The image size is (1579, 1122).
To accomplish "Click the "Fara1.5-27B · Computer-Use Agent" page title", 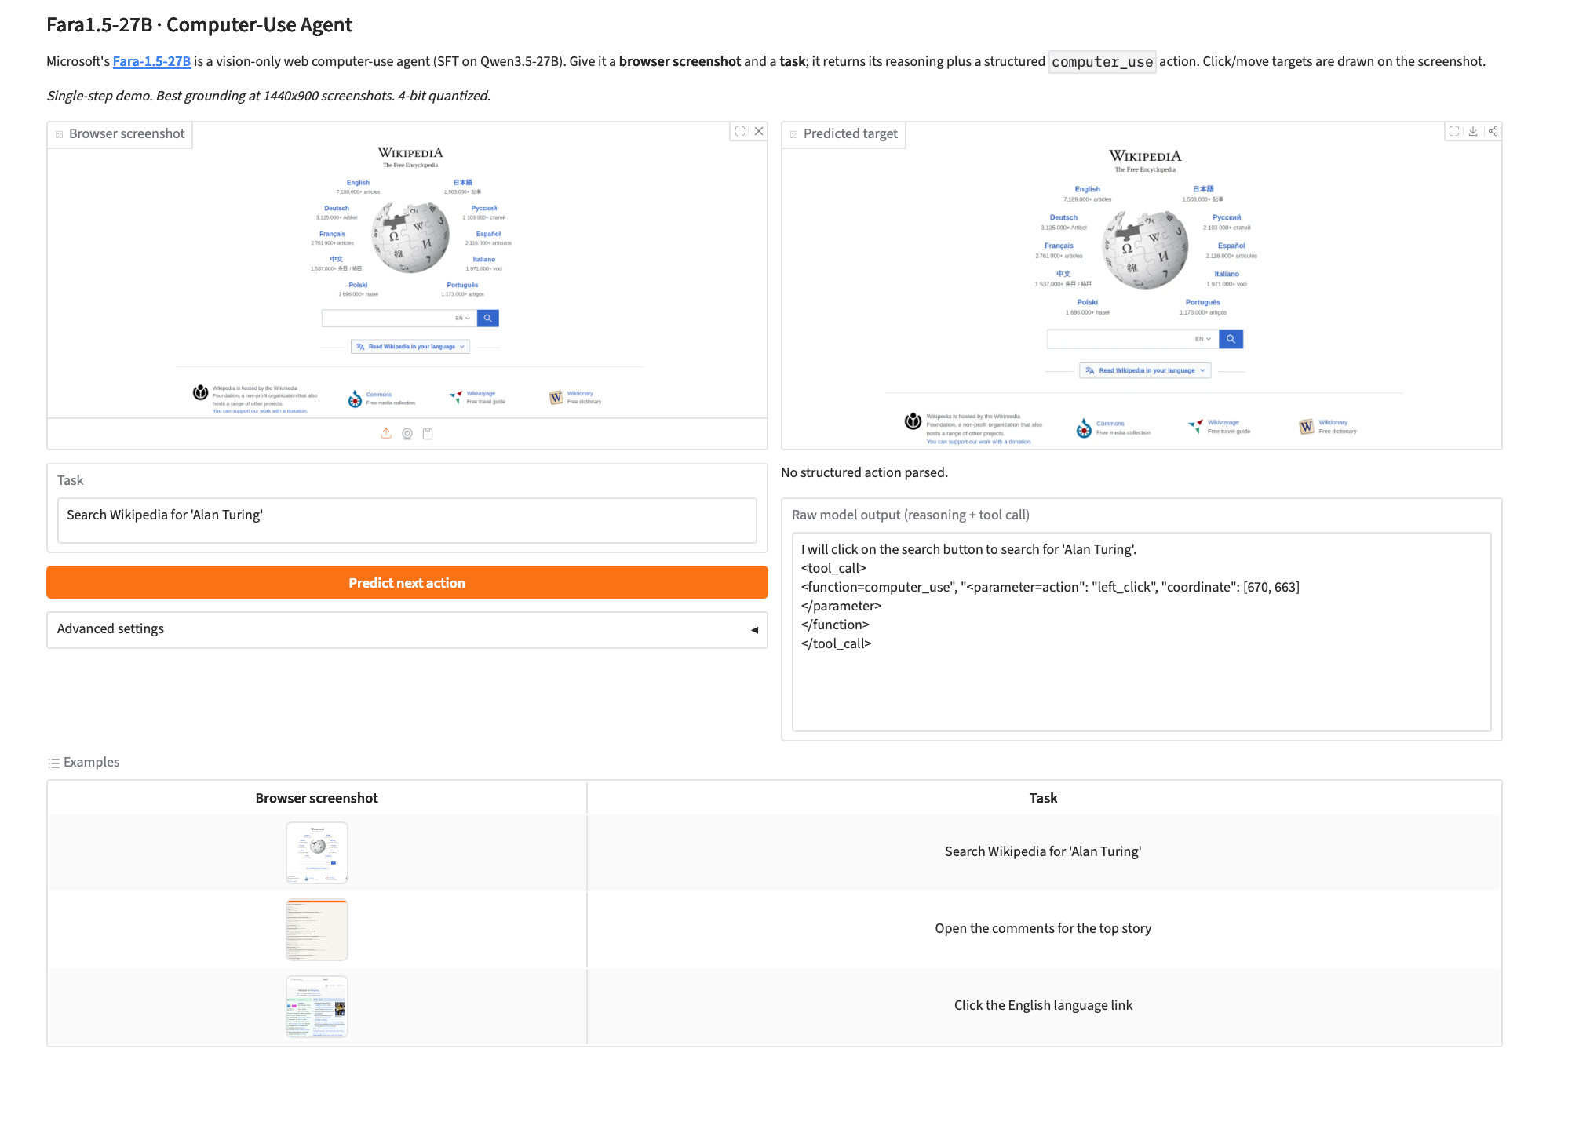I will (x=199, y=25).
